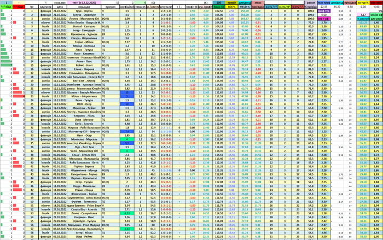The height and width of the screenshot is (240, 383).
Task: Select the "Челсі - Манчестер Сіті" match cell
Action: pyautogui.click(x=84, y=151)
